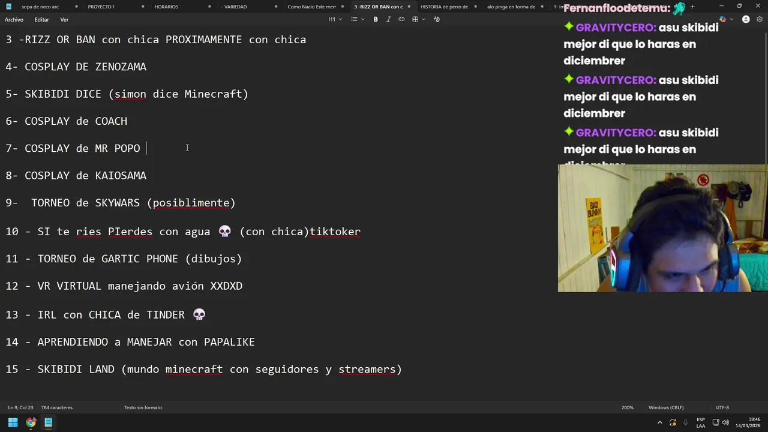Open the Archivo menu
The height and width of the screenshot is (432, 768).
tap(14, 19)
